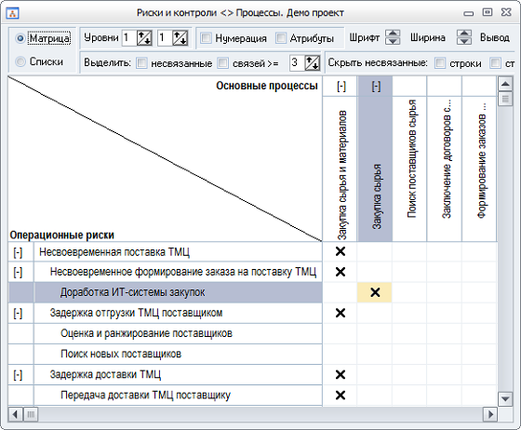Click the X mark in Несвоевременная поставка ТМЦ row
This screenshot has width=521, height=430.
pyautogui.click(x=341, y=251)
